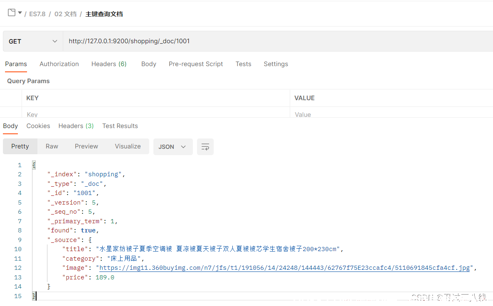Select the Pretty view
493x306 pixels.
point(20,146)
